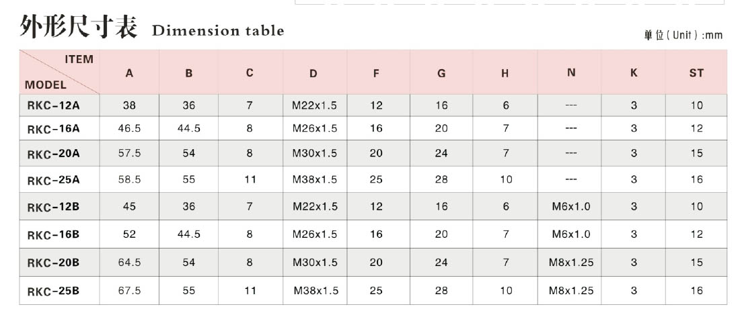Image resolution: width=742 pixels, height=315 pixels.
Task: Select the 67.5 value in column A
Action: pos(130,290)
